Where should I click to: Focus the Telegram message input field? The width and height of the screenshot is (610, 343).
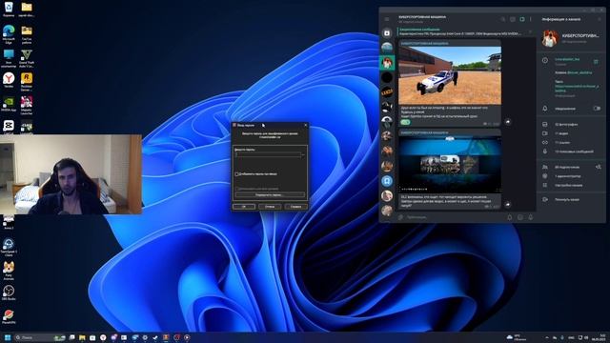(x=456, y=217)
